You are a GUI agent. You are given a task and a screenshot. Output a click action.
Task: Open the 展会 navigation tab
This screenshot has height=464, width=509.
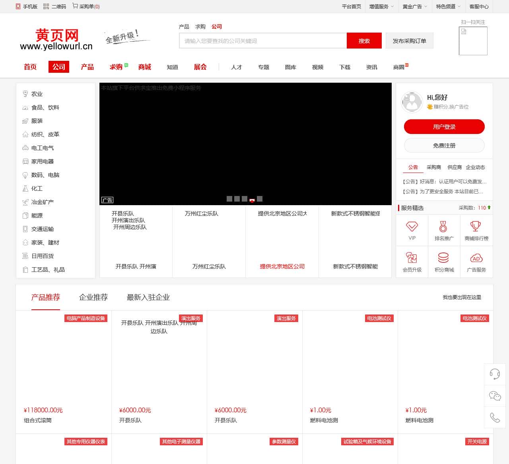[x=200, y=67]
